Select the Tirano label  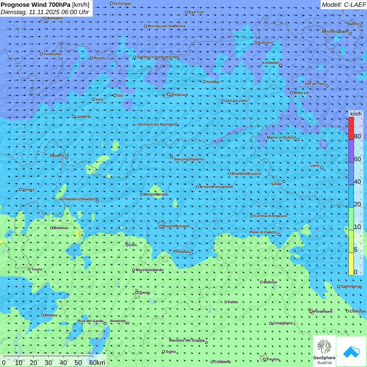(37, 269)
